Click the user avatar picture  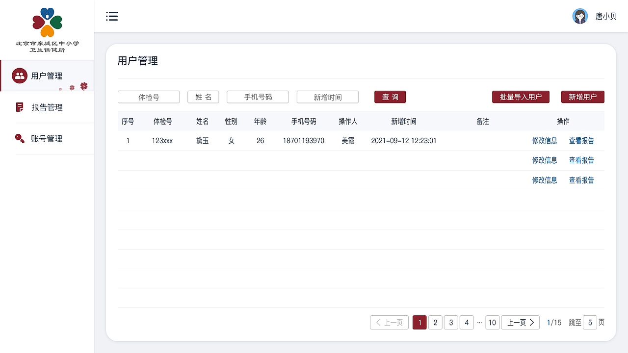pos(580,16)
